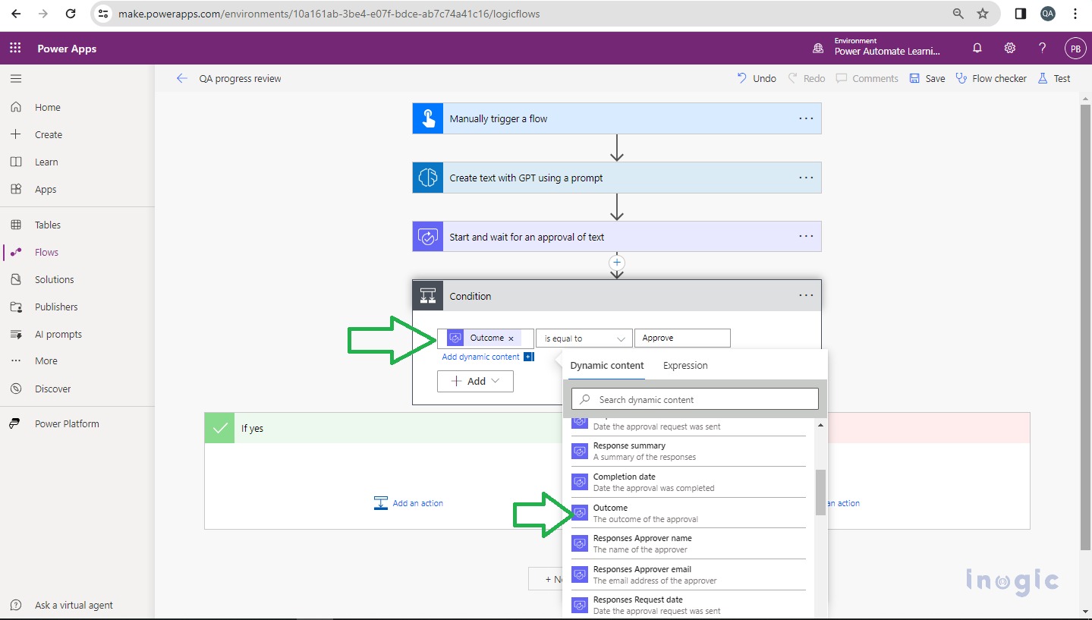
Task: Click the dynamic content list scrollbar thumb
Action: point(820,492)
